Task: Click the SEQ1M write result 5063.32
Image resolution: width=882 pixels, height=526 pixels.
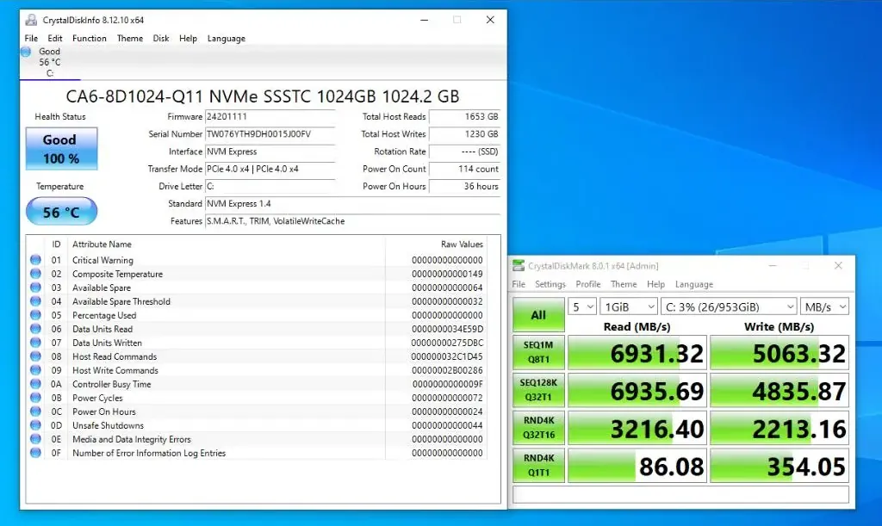Action: point(779,352)
